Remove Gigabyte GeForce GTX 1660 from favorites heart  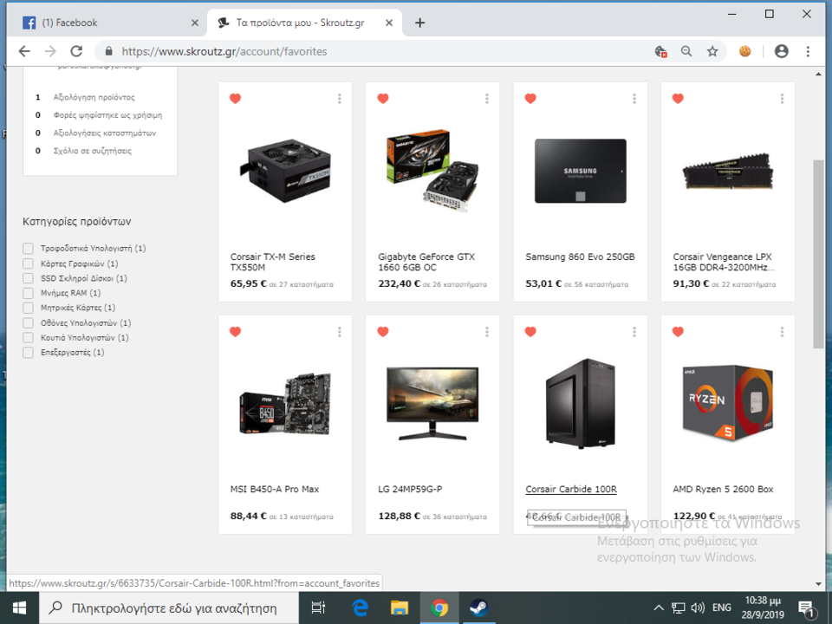pyautogui.click(x=382, y=98)
